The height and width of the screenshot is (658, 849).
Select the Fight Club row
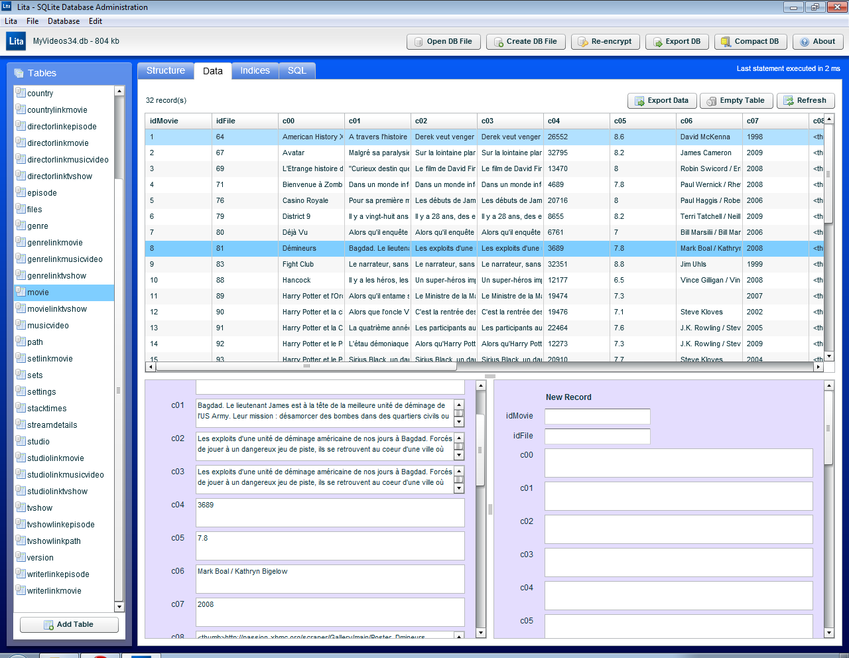298,264
